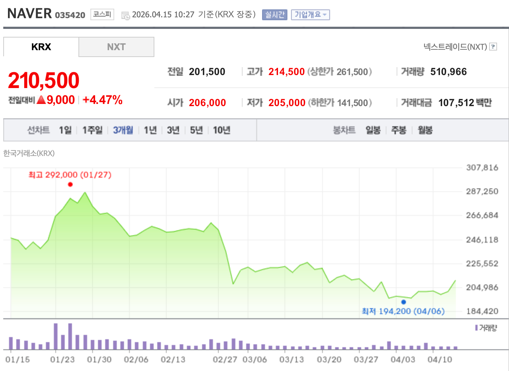Select the 1일 chart period
509x371 pixels.
pos(65,130)
